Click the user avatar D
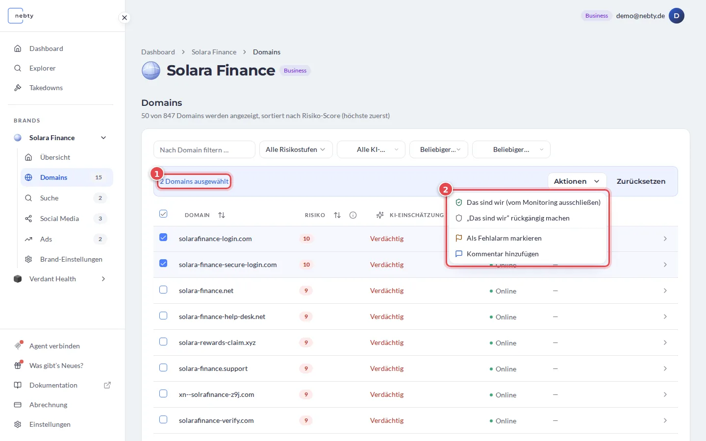 677,16
